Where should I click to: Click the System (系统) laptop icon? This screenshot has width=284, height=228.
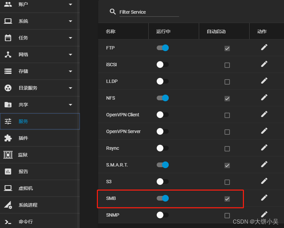[x=8, y=21]
